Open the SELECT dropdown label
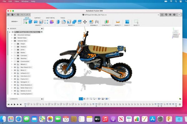187x124 pixels. point(136,25)
